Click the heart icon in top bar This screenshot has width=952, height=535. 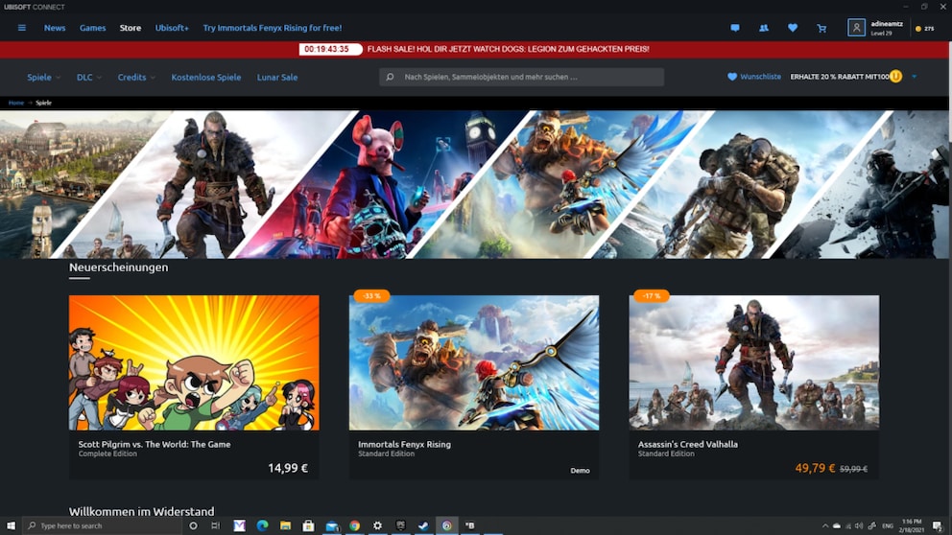click(793, 28)
